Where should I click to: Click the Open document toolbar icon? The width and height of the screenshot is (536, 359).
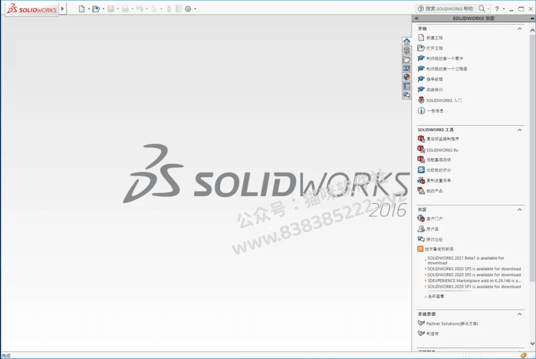click(x=96, y=9)
